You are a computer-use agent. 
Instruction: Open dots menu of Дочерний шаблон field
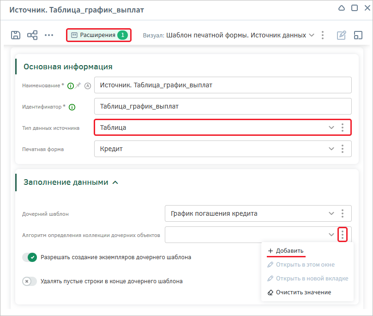click(x=343, y=213)
